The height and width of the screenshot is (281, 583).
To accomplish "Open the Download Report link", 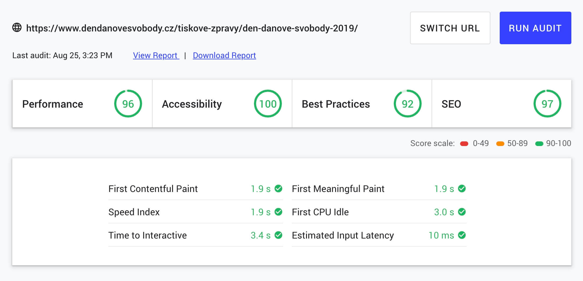I will coord(224,55).
